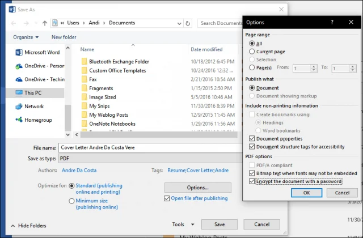Image resolution: width=363 pixels, height=238 pixels.
Task: Open the Network location icon
Action: pyautogui.click(x=19, y=107)
